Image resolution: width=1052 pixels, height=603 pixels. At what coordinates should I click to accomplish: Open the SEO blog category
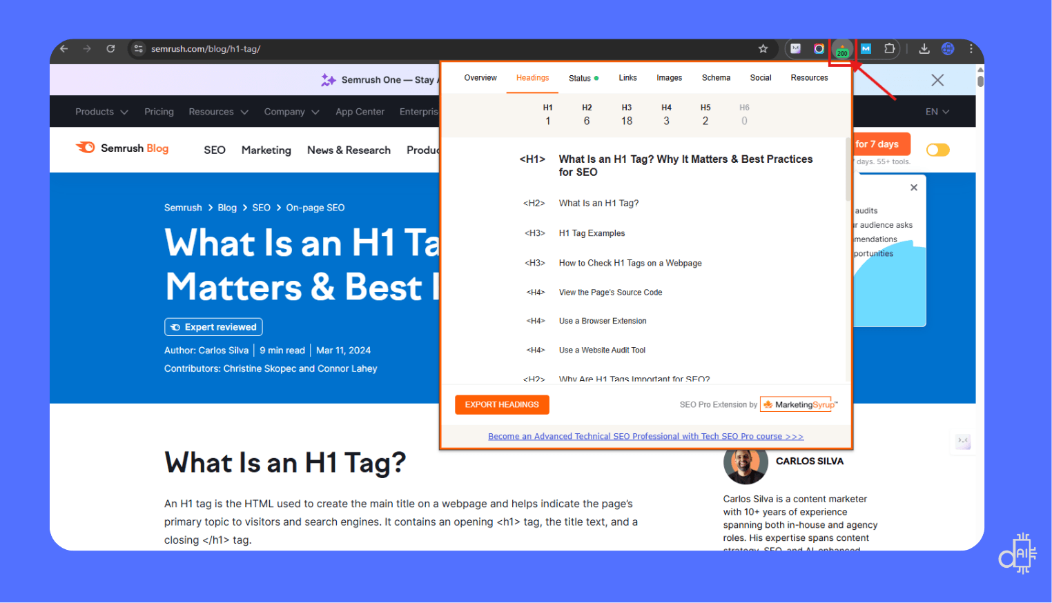[x=215, y=150]
